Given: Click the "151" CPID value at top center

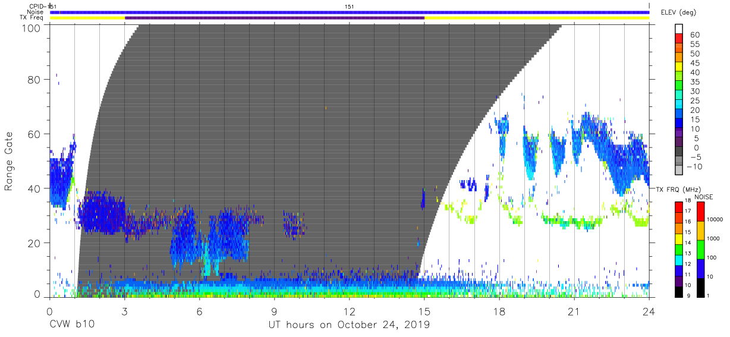Looking at the screenshot, I should pyautogui.click(x=350, y=7).
